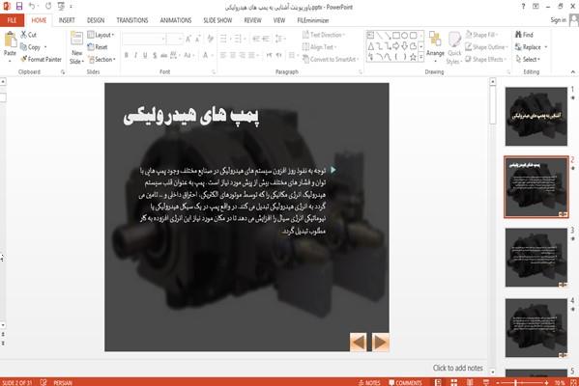Switch to the INSERT tab

[x=67, y=20]
